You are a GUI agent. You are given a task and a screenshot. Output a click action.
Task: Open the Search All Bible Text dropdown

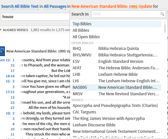(20, 6)
